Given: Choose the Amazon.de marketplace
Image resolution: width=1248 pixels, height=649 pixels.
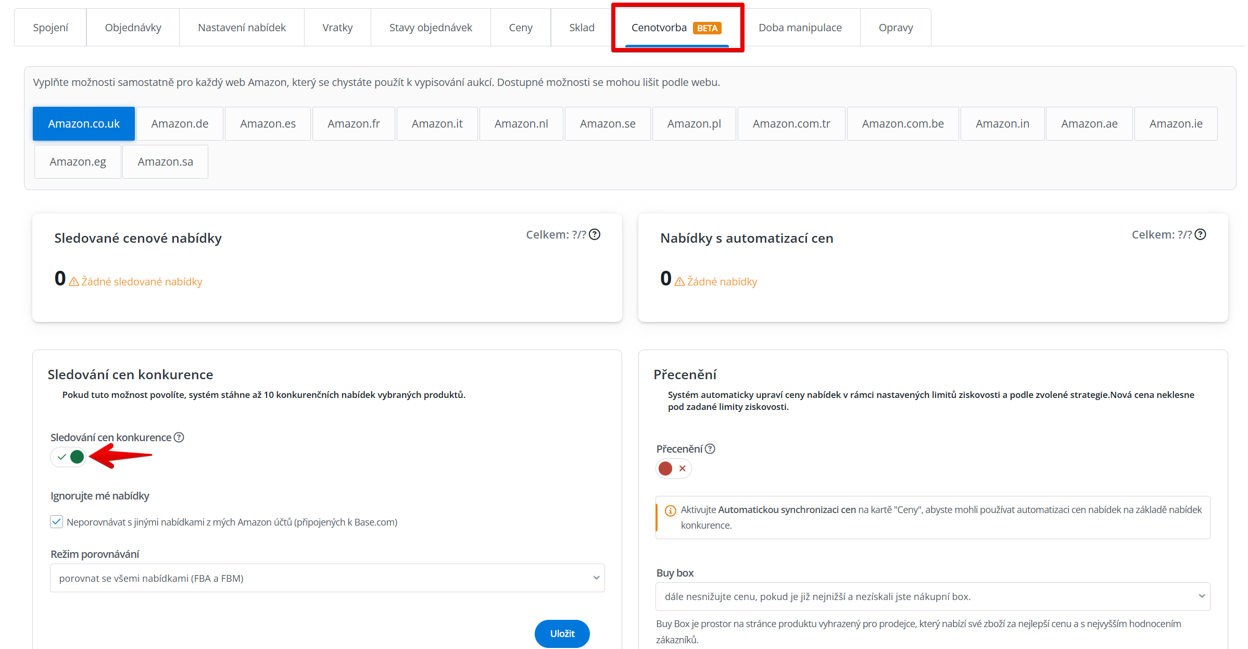Looking at the screenshot, I should [x=180, y=123].
